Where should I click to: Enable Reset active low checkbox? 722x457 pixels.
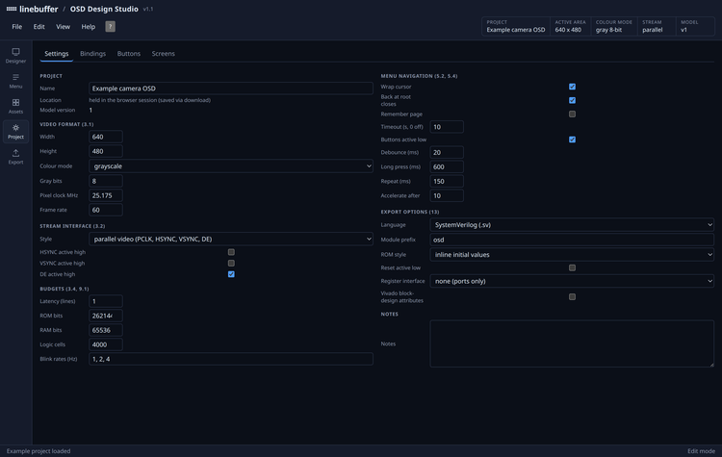pos(572,267)
